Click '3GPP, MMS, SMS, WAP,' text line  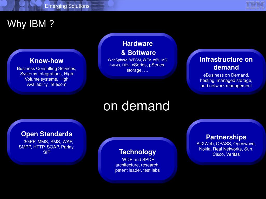pos(48,142)
